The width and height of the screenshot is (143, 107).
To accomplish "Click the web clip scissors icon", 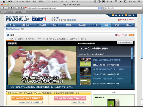I will pyautogui.click(x=16, y=8).
